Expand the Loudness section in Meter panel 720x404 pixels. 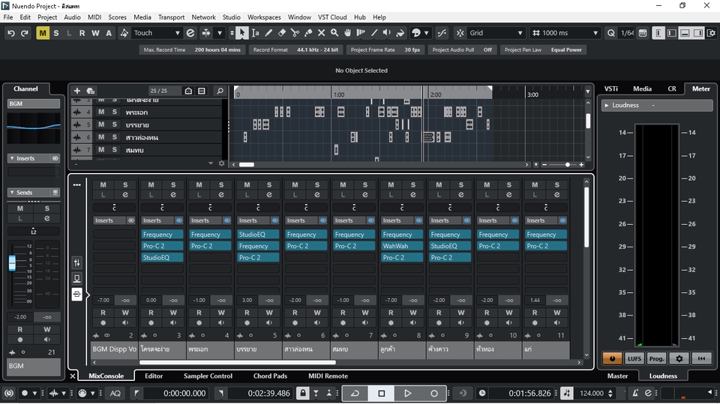coord(607,105)
